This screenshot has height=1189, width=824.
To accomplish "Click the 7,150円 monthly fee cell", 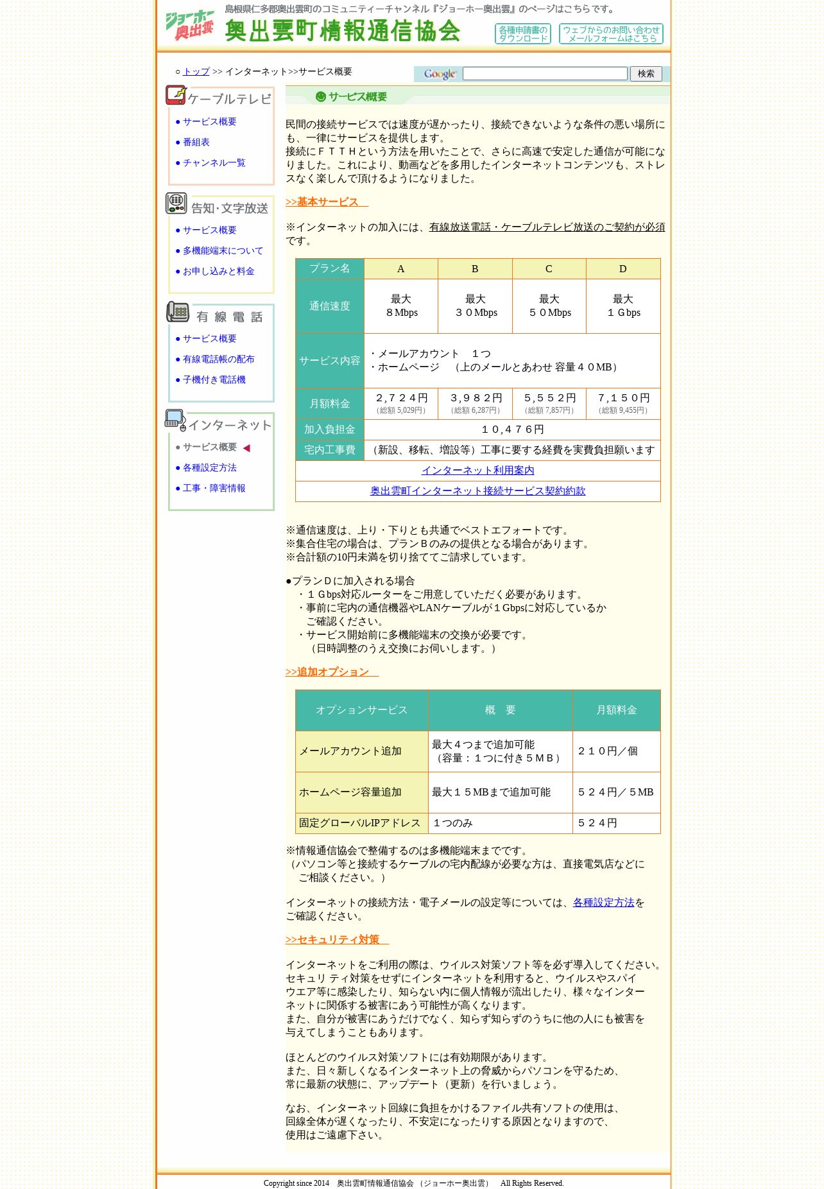I will pyautogui.click(x=623, y=404).
